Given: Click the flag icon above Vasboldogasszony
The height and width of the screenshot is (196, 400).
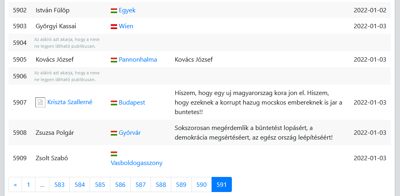Looking at the screenshot, I should coord(114,154).
